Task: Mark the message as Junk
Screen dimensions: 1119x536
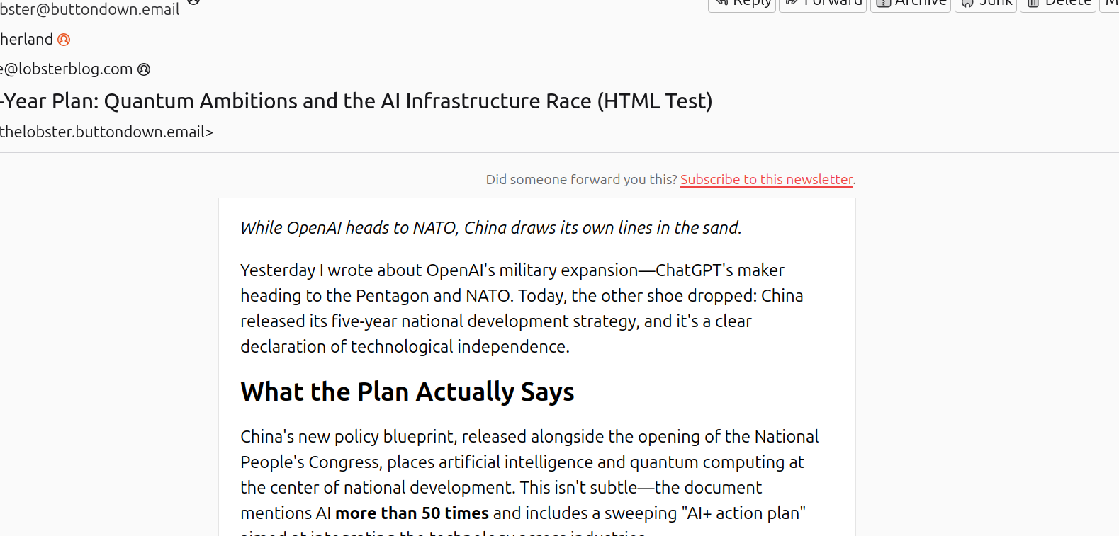Action: (986, 4)
